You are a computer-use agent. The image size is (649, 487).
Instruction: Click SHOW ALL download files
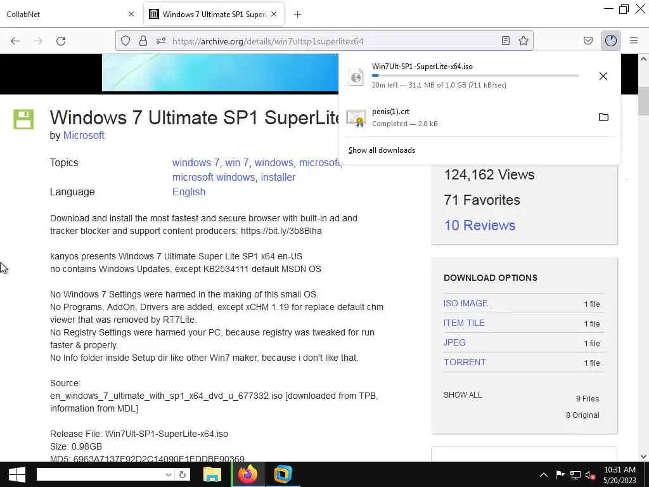coord(463,395)
